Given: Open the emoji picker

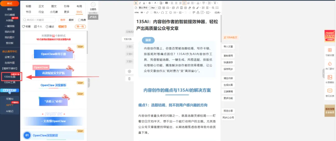Looking at the screenshot, I should click(170, 12).
